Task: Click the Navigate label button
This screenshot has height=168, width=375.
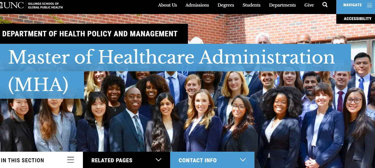Action: (352, 5)
